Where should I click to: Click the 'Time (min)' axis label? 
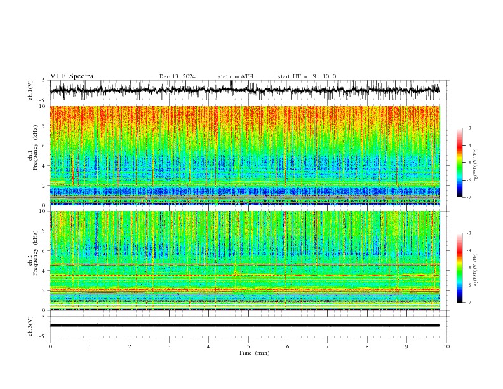coord(254,353)
